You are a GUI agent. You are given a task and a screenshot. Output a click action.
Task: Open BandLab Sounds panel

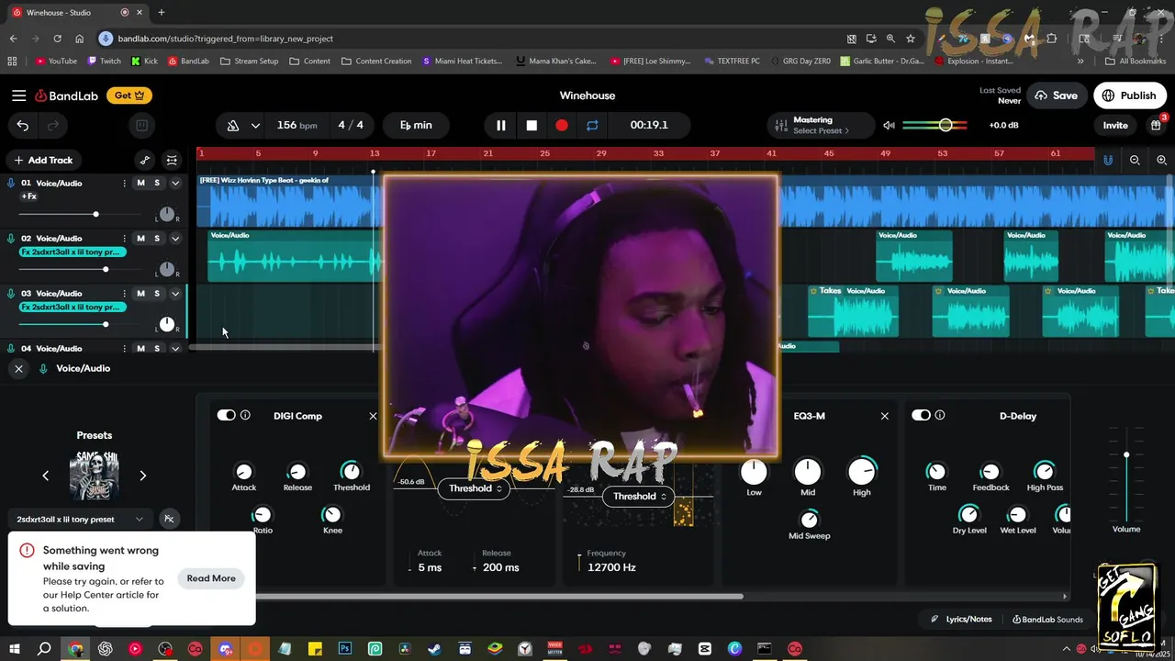pos(1047,620)
